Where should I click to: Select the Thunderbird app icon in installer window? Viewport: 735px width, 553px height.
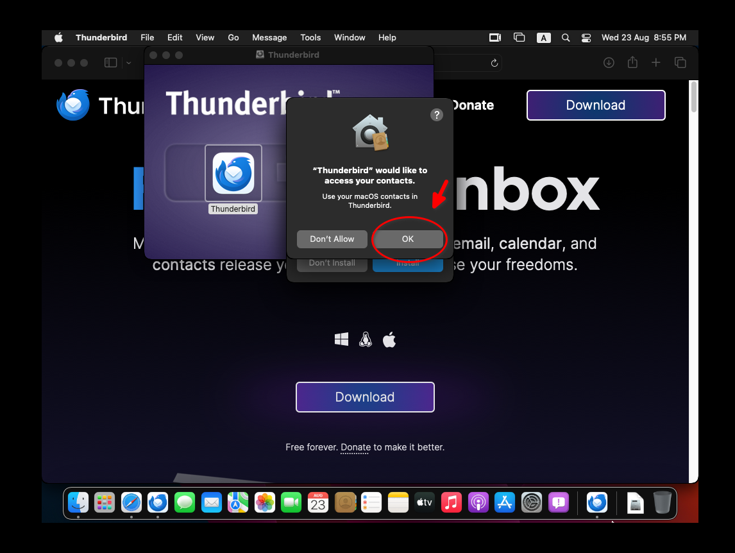pos(233,173)
